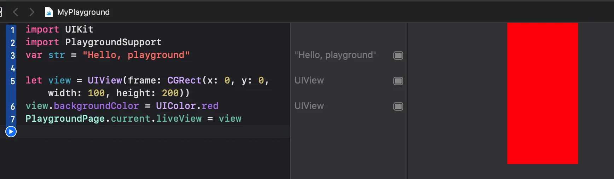Toggle Quick Look for the line 6 UIView result
The width and height of the screenshot is (614, 179).
(x=398, y=106)
